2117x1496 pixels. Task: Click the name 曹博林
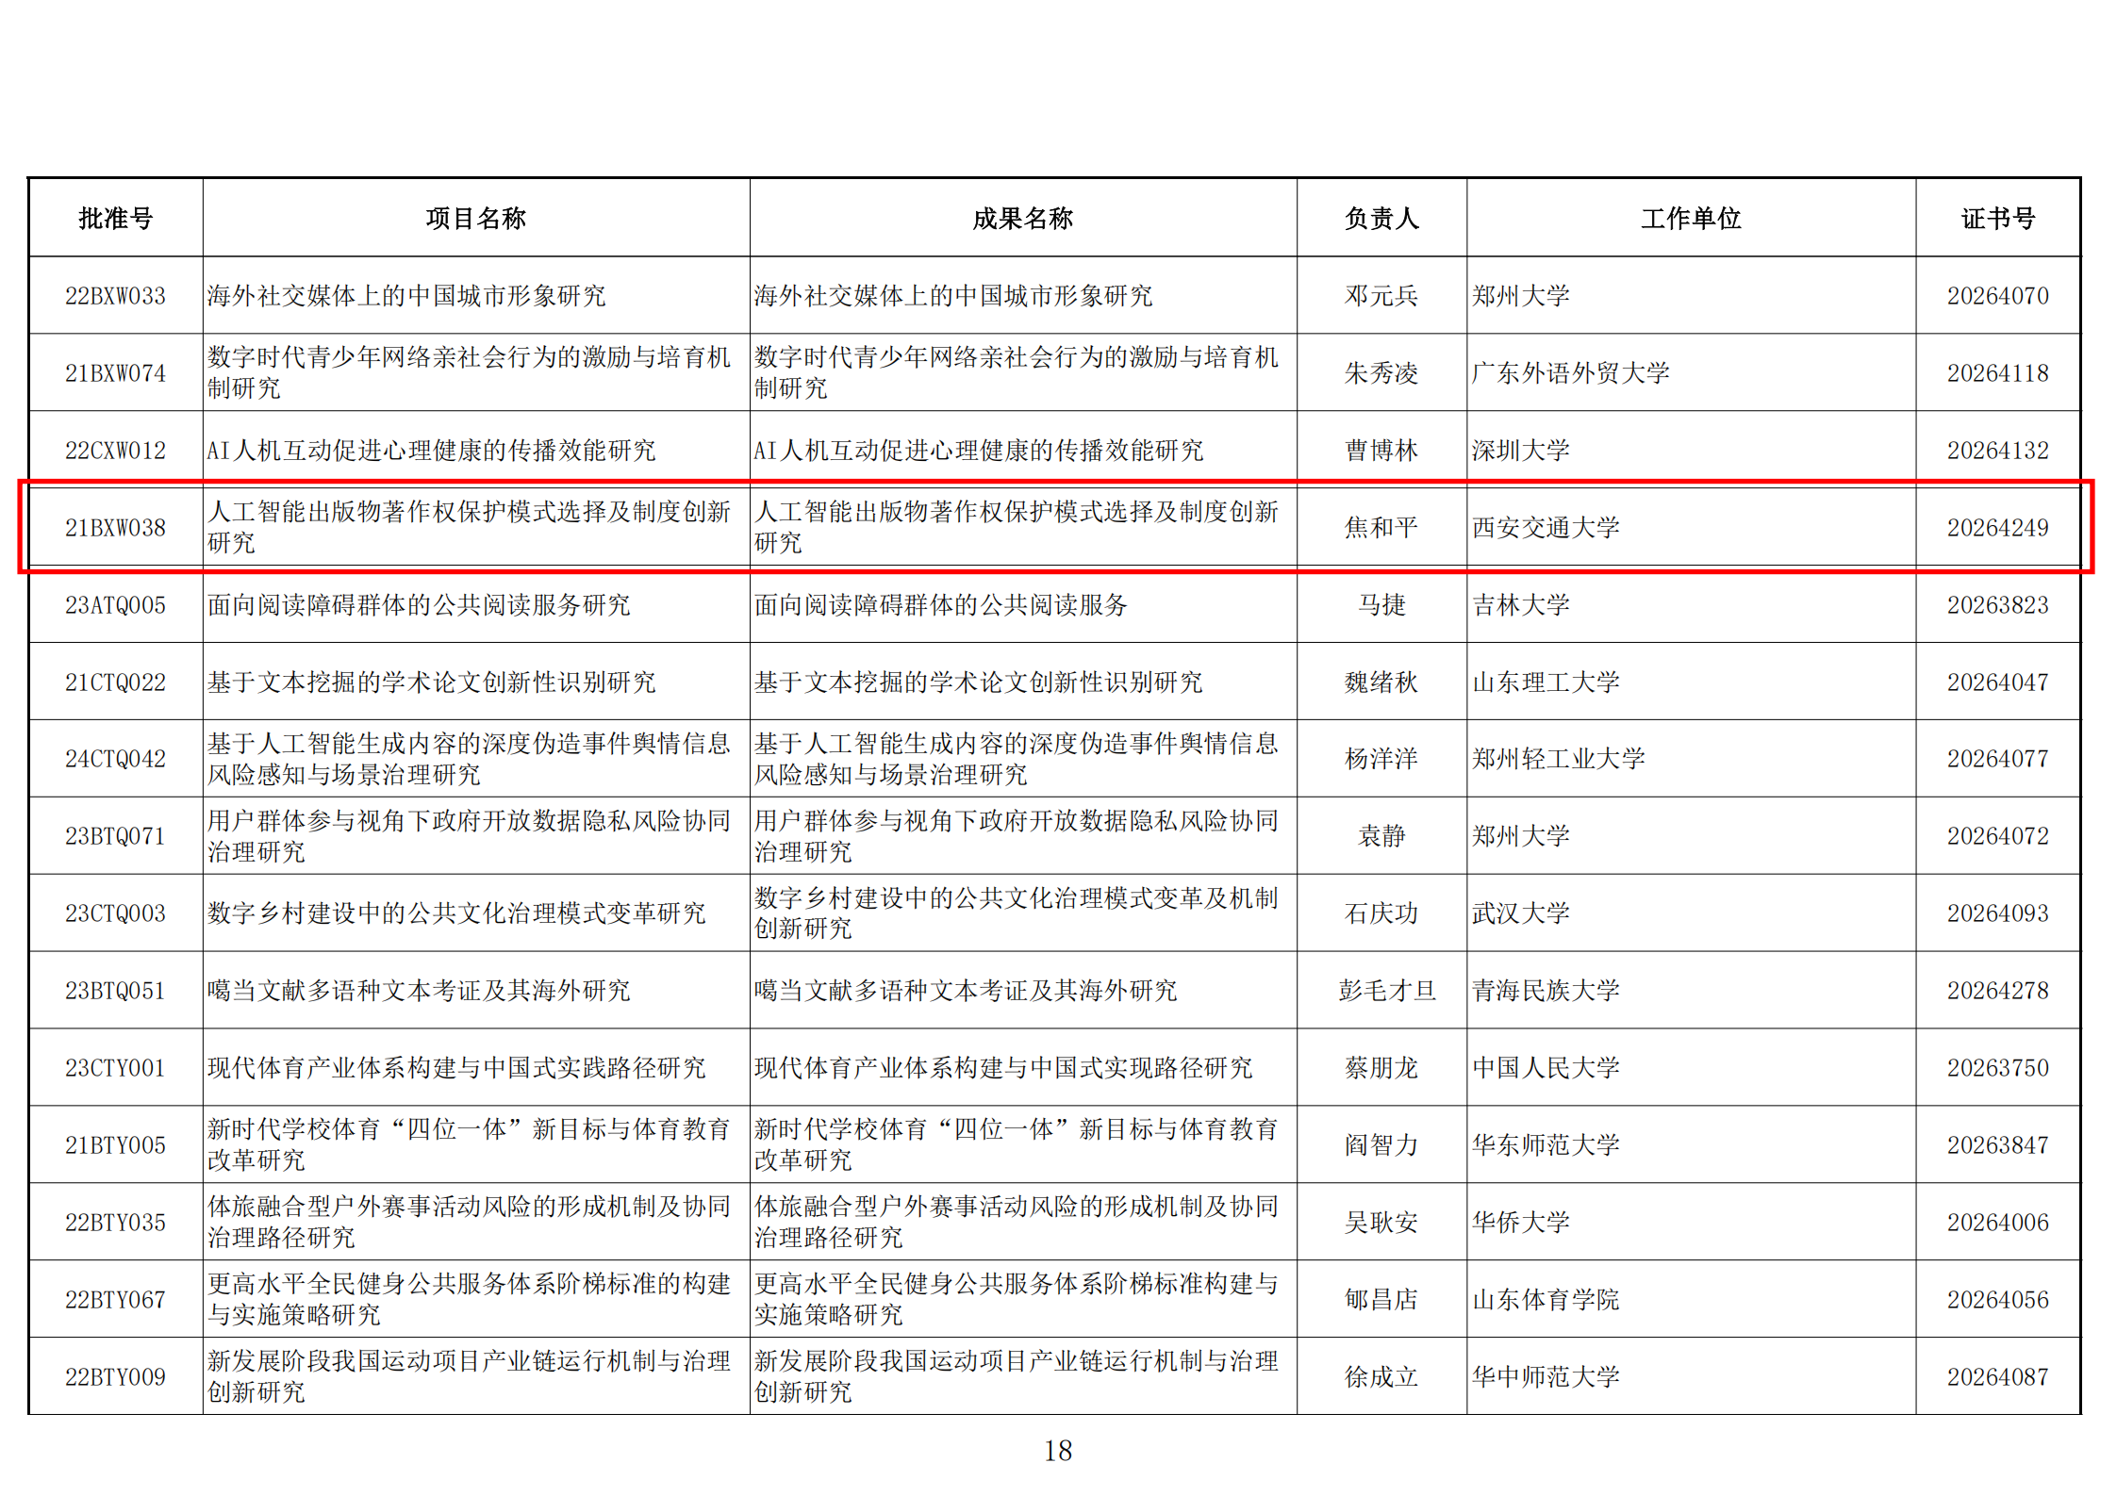[x=1381, y=451]
